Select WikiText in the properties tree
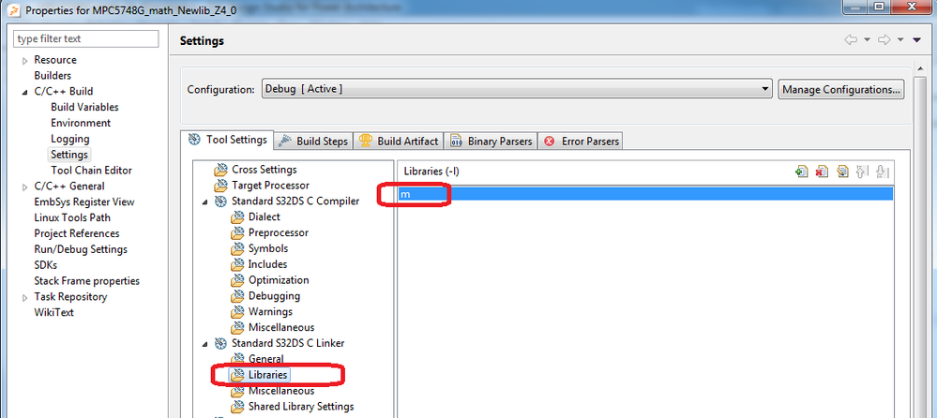The image size is (937, 418). click(x=53, y=312)
